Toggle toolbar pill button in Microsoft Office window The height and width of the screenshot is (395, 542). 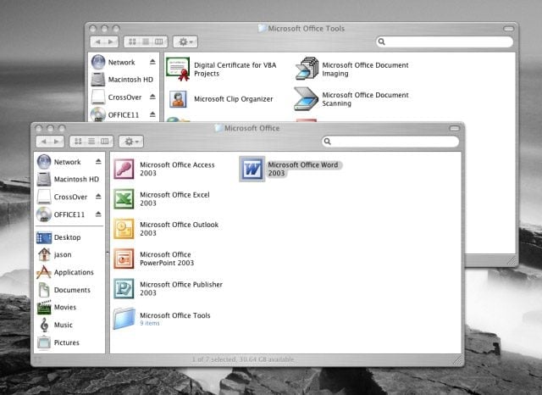455,128
